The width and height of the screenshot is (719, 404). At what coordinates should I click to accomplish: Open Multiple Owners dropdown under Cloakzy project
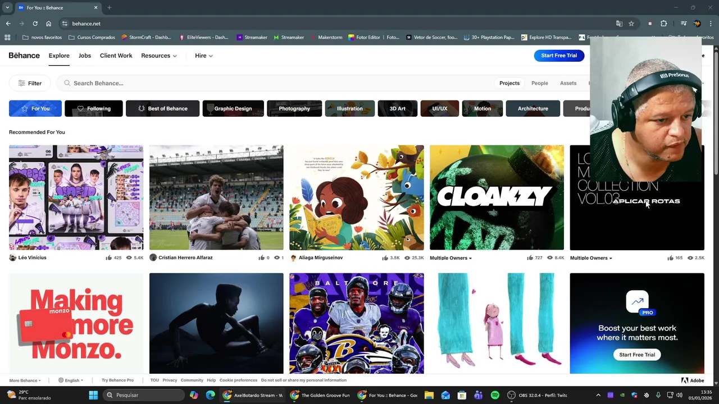point(451,258)
